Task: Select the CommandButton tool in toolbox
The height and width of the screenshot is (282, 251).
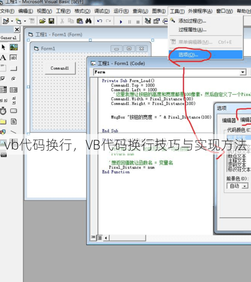Action: pyautogui.click(x=13, y=69)
